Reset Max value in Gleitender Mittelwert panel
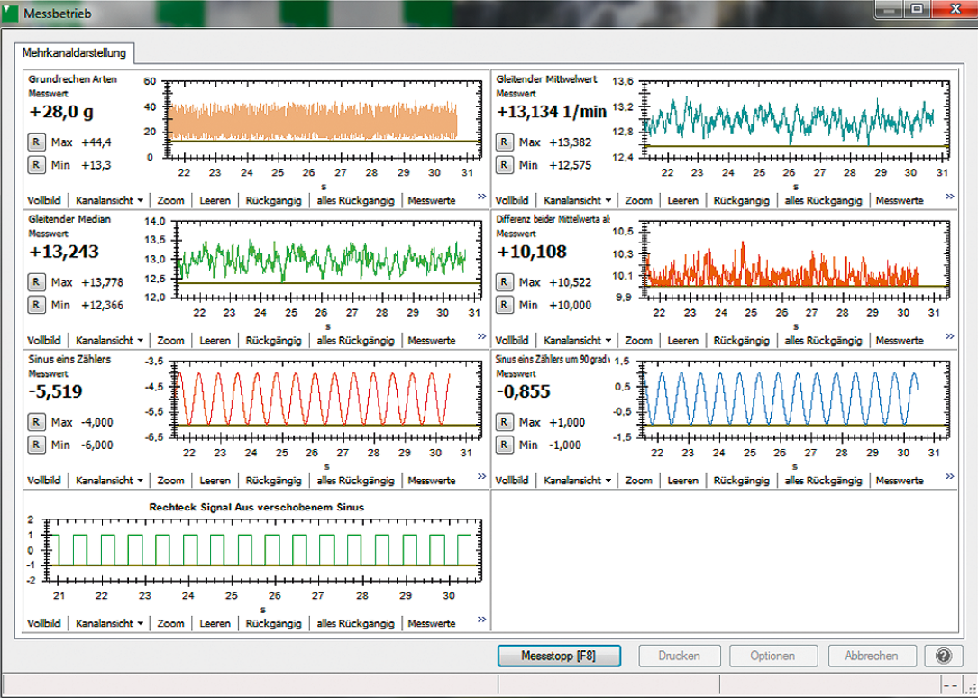 (505, 142)
